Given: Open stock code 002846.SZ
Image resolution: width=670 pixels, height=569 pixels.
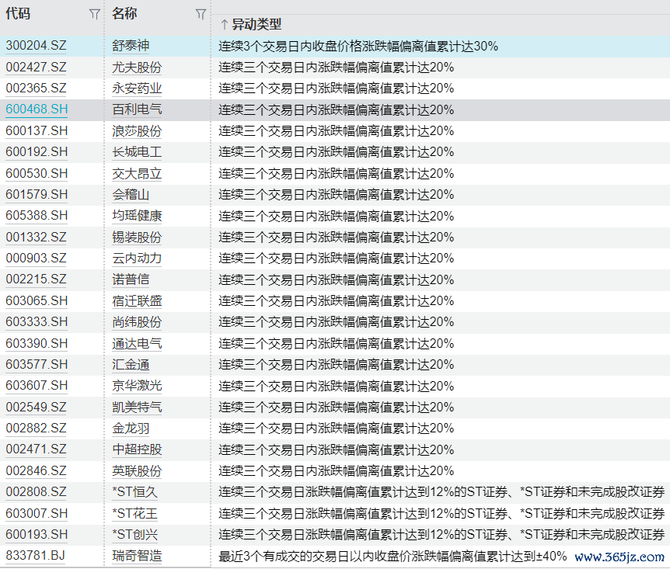Looking at the screenshot, I should tap(37, 470).
